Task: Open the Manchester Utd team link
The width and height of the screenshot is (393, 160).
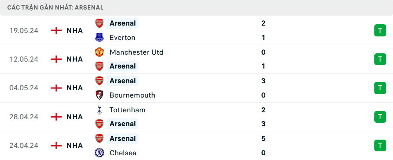Action: (x=137, y=52)
